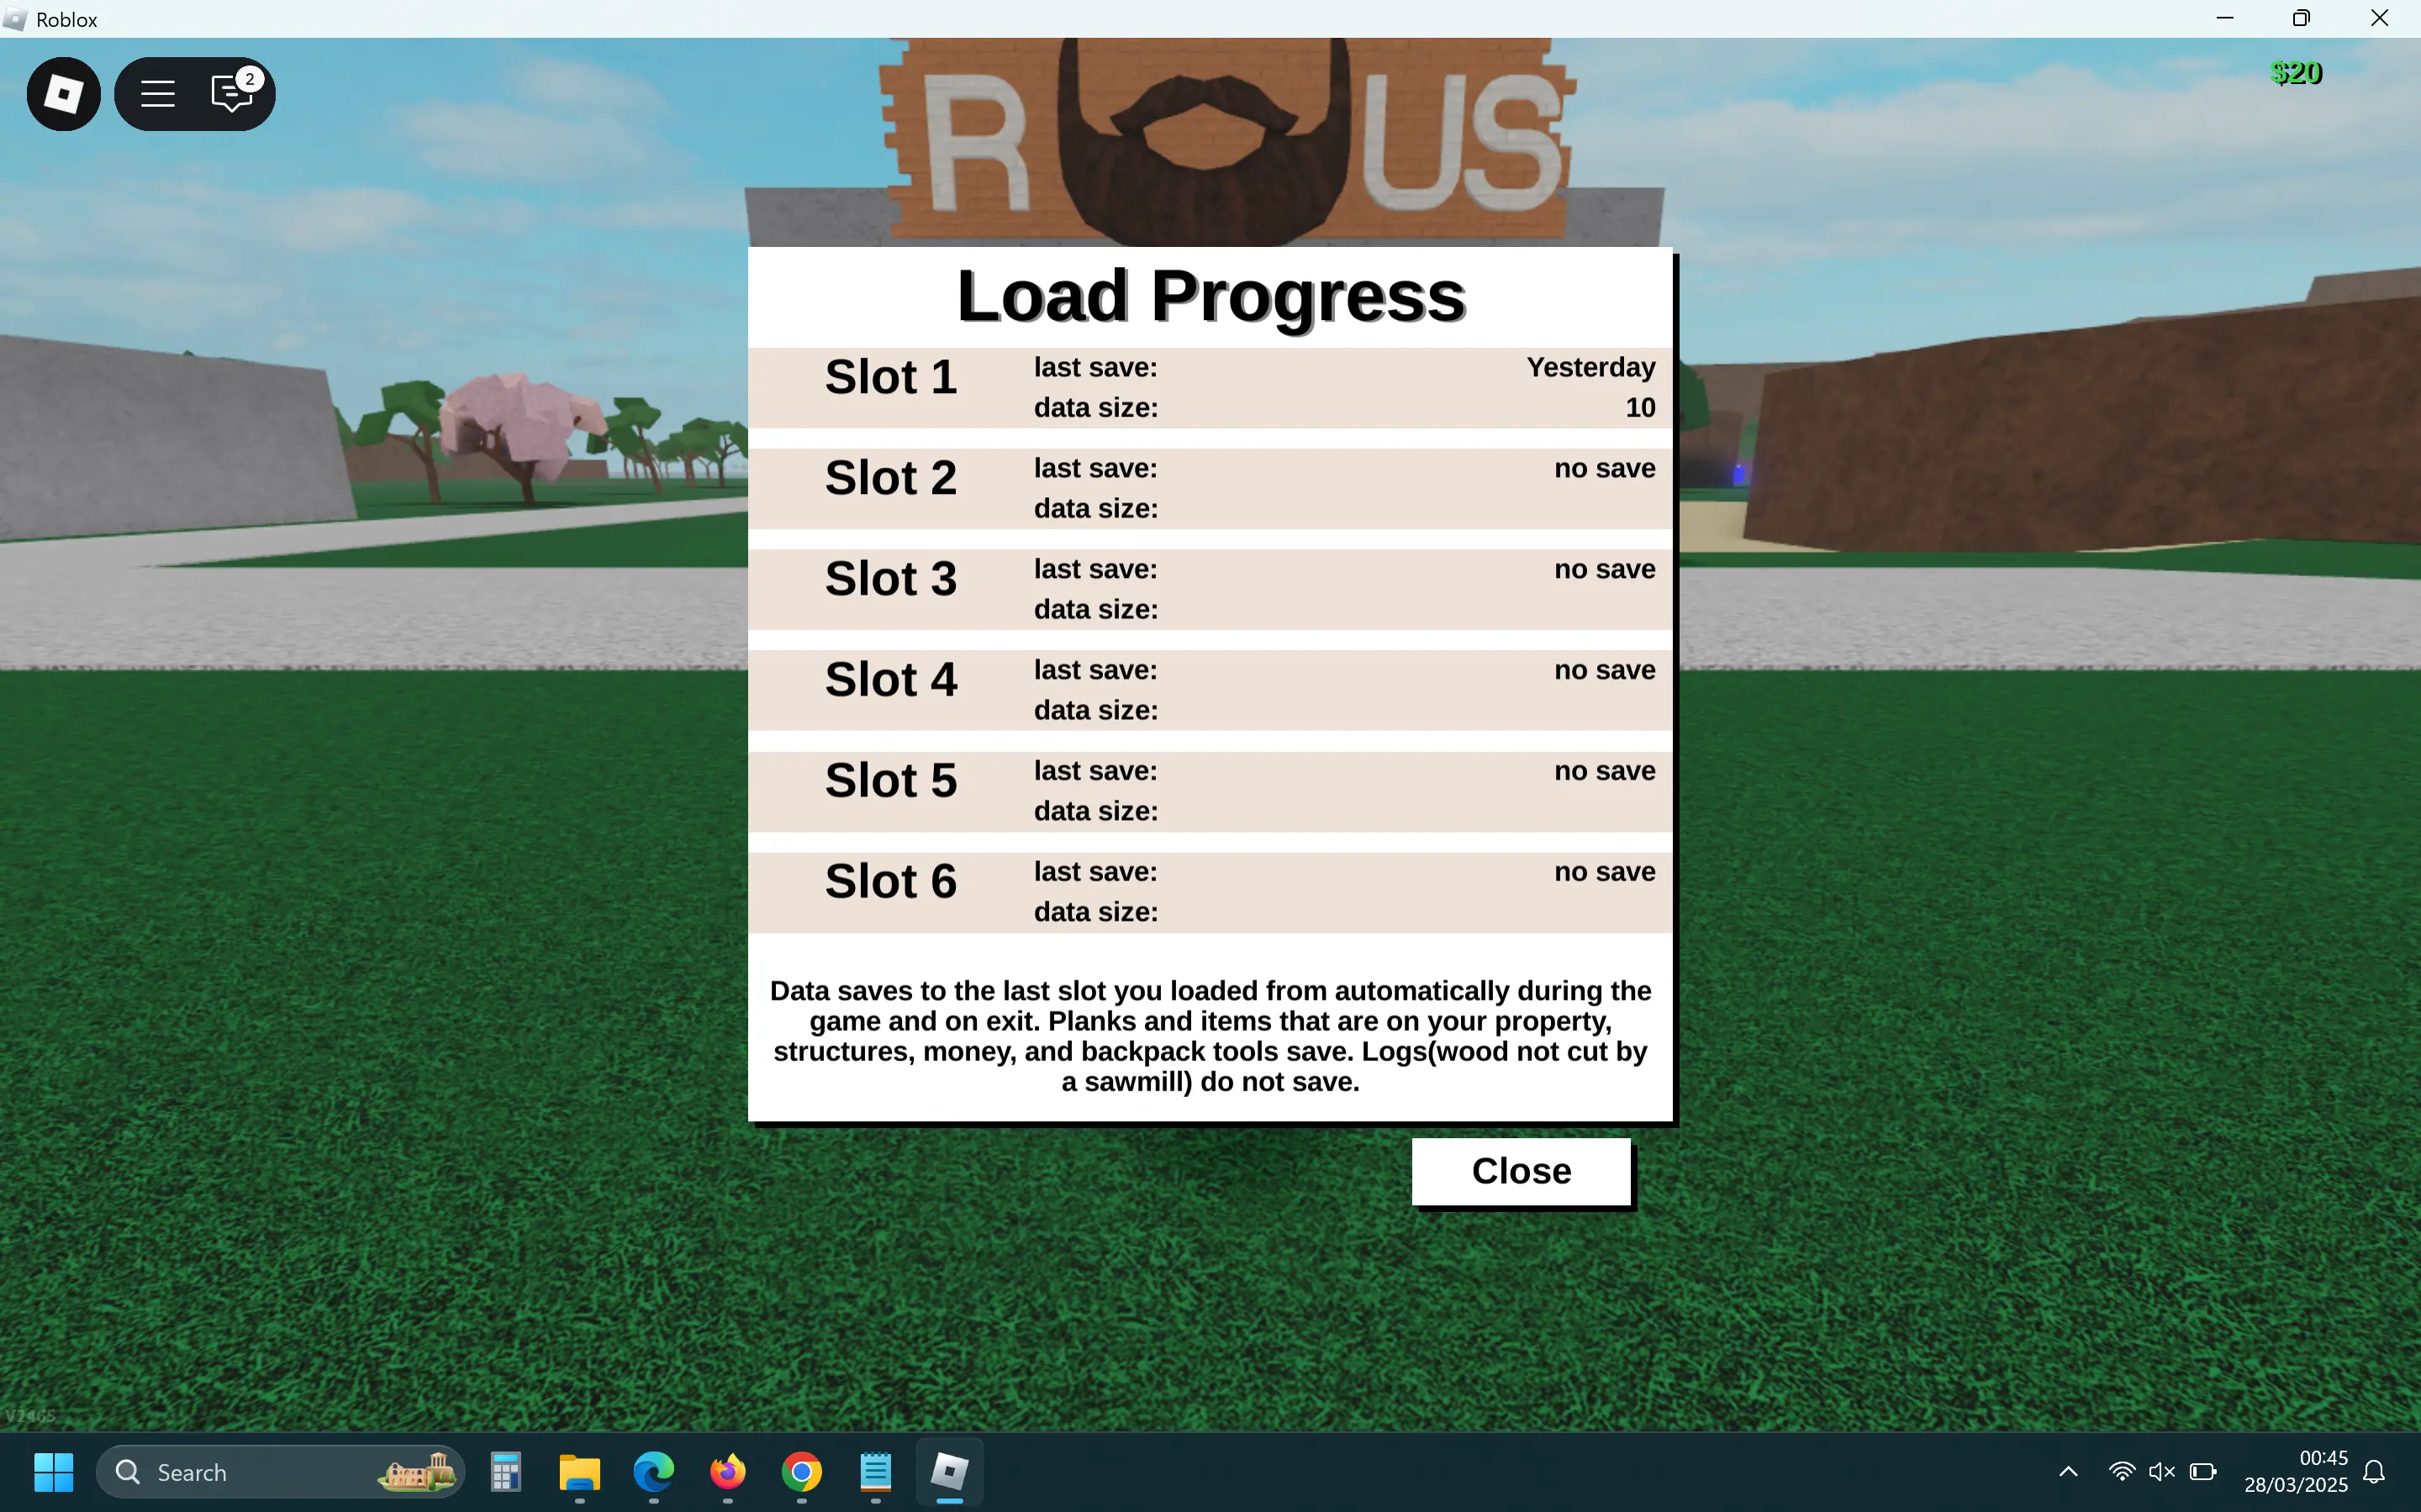Image resolution: width=2421 pixels, height=1512 pixels.
Task: Launch Google Chrome from taskbar
Action: [x=801, y=1471]
